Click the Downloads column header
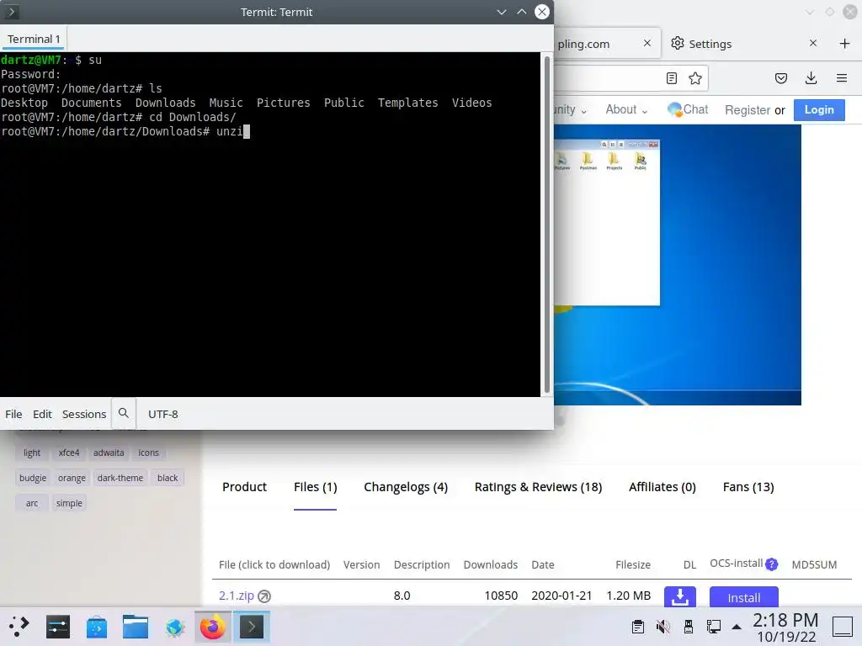Screen dimensions: 862x646 click(x=491, y=564)
